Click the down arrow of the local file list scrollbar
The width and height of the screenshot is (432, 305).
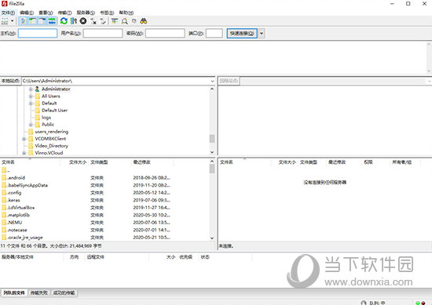click(x=212, y=238)
